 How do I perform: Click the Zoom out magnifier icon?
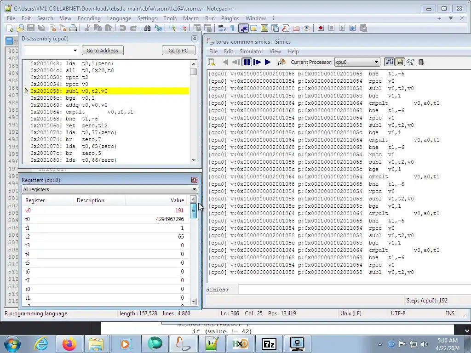(x=183, y=28)
